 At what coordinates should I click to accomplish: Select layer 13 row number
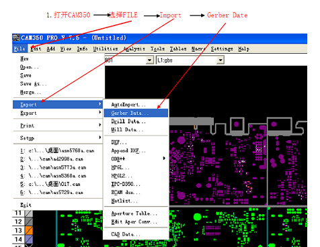tap(18, 230)
